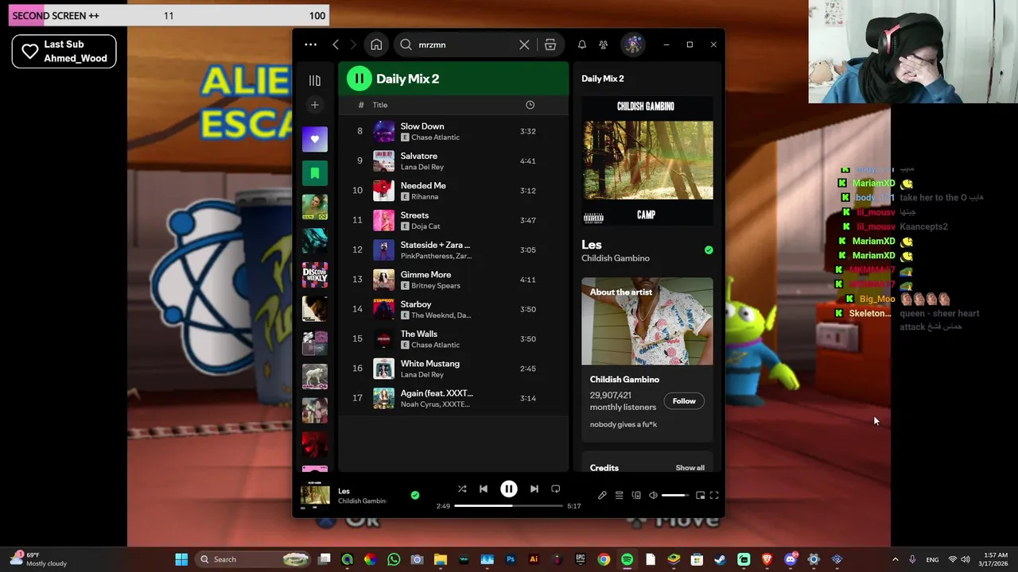Viewport: 1018px width, 572px height.
Task: Open Discover Weekly playlist thumbnail
Action: 315,275
